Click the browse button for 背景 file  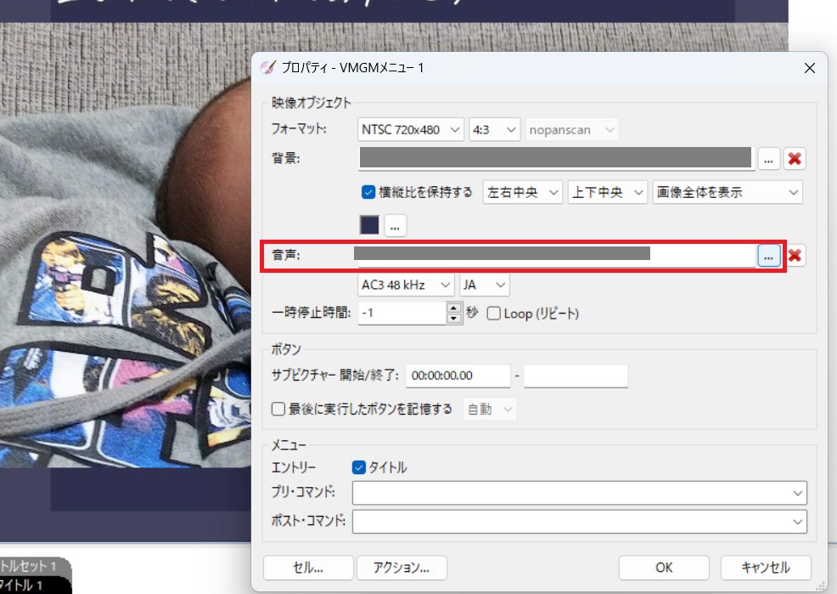[x=769, y=158]
